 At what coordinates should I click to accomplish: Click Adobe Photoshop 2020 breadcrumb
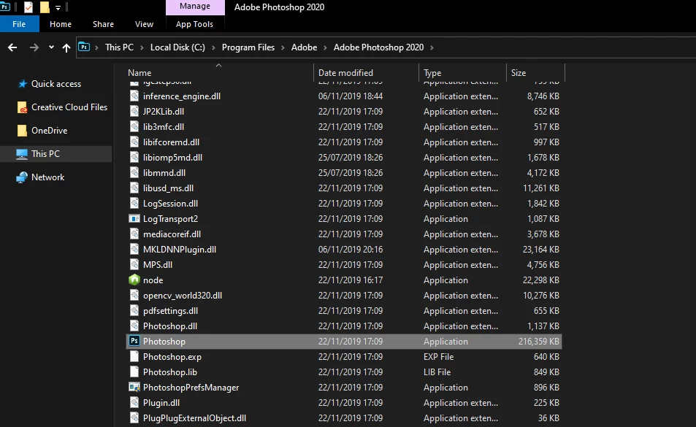click(378, 47)
